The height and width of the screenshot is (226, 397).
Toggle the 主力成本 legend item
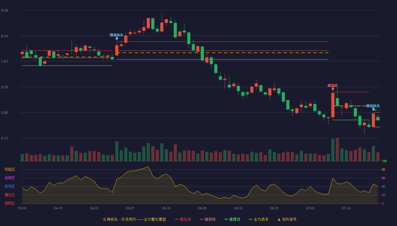[x=259, y=219]
